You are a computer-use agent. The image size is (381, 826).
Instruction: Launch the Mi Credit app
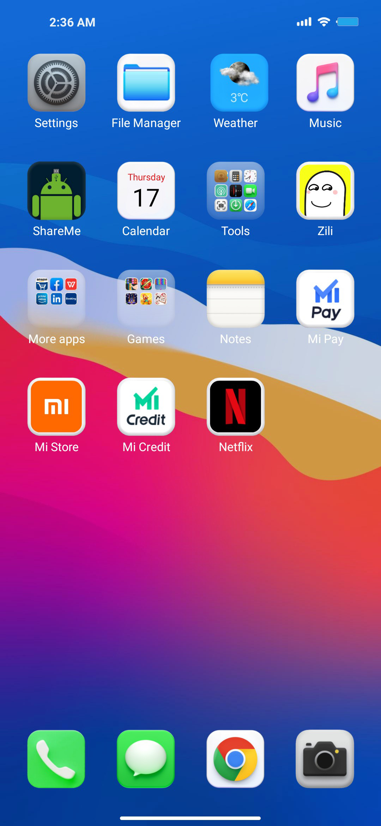point(146,407)
